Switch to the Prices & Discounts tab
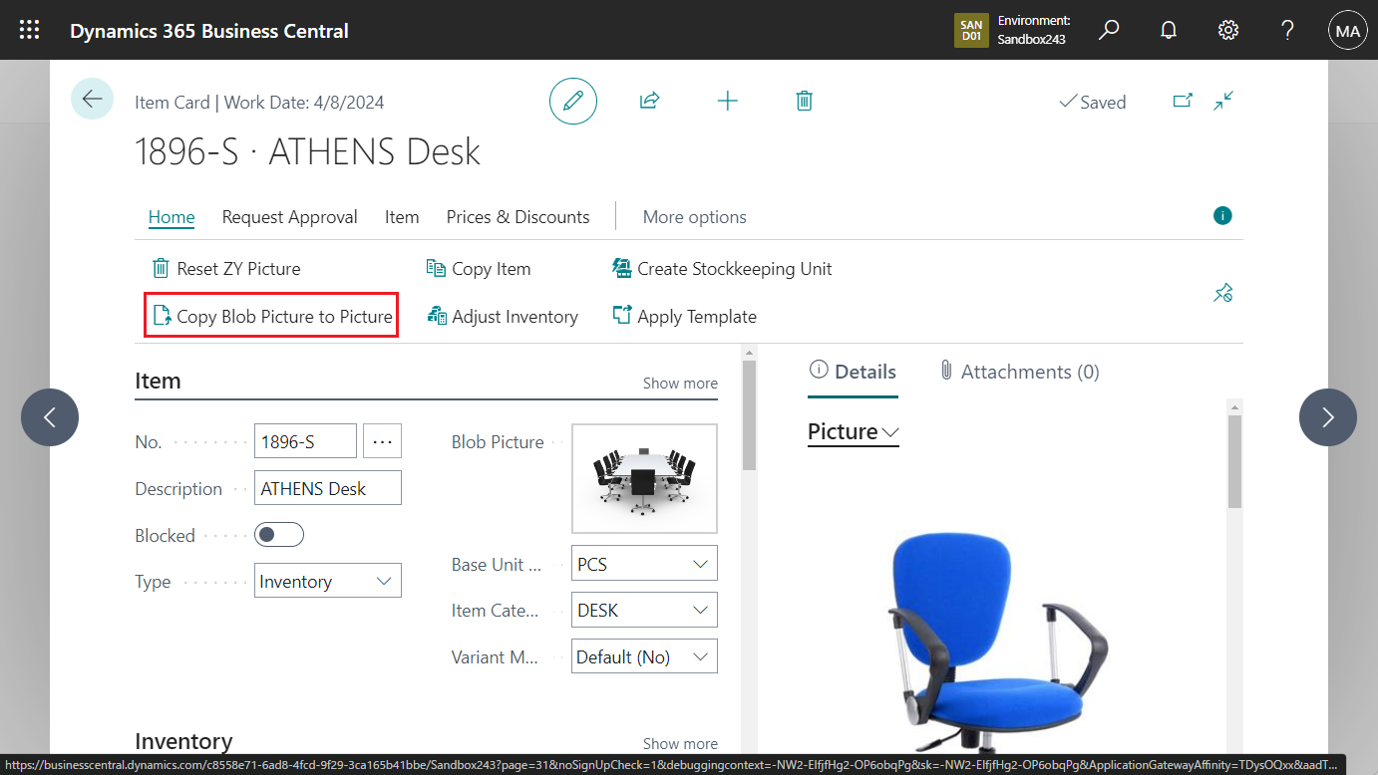 coord(517,216)
